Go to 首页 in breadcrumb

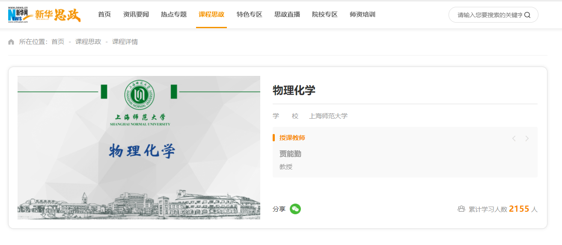58,42
